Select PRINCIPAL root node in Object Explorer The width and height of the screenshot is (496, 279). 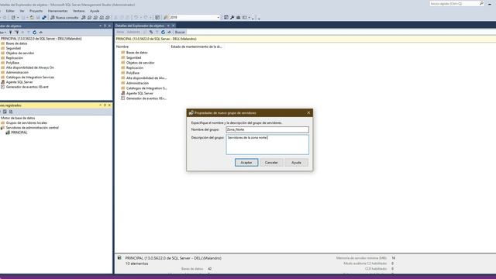click(x=41, y=39)
